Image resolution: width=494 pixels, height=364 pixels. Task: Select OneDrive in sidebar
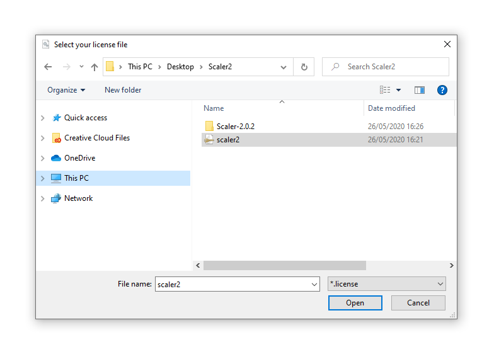click(79, 158)
